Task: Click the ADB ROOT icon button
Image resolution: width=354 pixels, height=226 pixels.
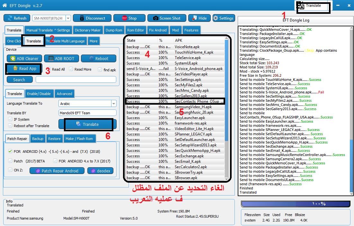Action: tap(61, 58)
